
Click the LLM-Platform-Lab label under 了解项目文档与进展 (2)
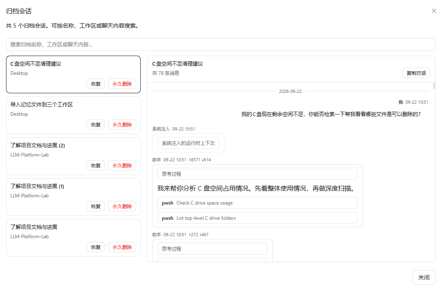point(30,155)
